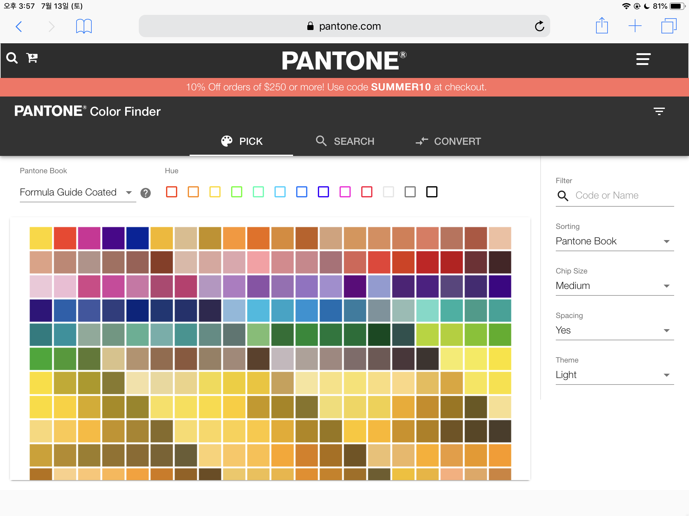Select the pale peach chip ending top row
The image size is (689, 516).
click(500, 238)
